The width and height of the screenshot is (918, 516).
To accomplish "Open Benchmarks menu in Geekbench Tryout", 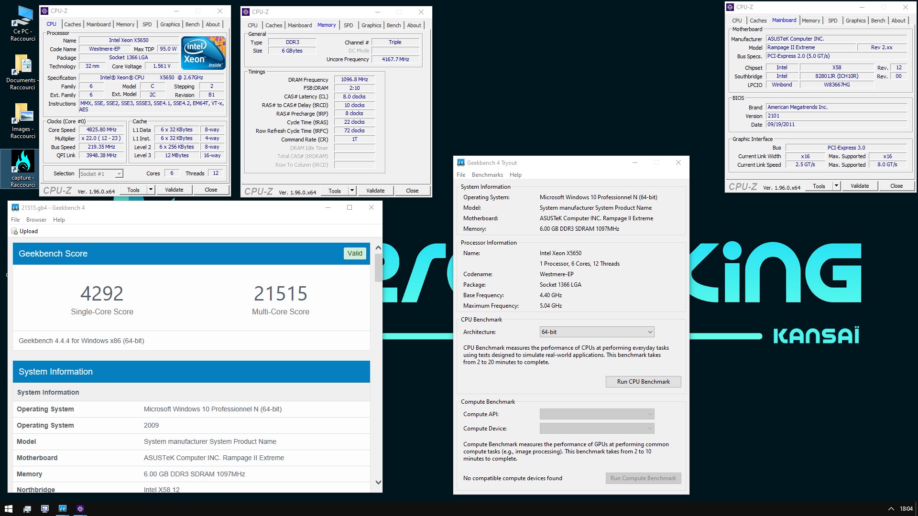I will [x=487, y=175].
